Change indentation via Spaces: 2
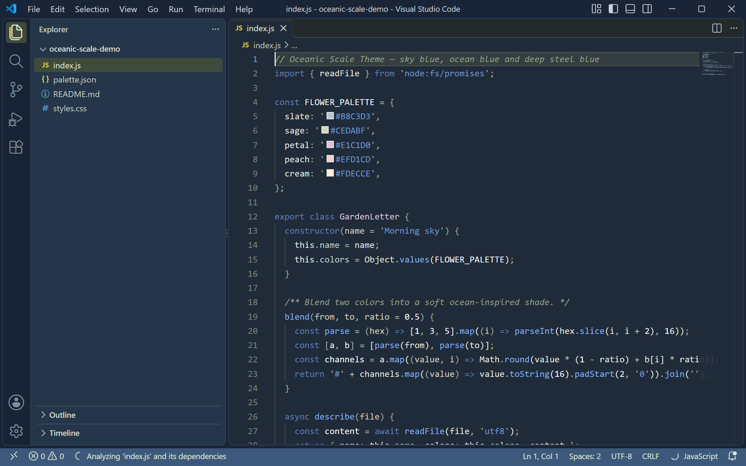This screenshot has width=746, height=466. click(x=585, y=456)
